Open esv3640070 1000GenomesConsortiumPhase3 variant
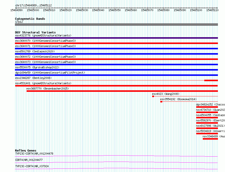Screen dimensions: 225x172 (x=46, y=41)
